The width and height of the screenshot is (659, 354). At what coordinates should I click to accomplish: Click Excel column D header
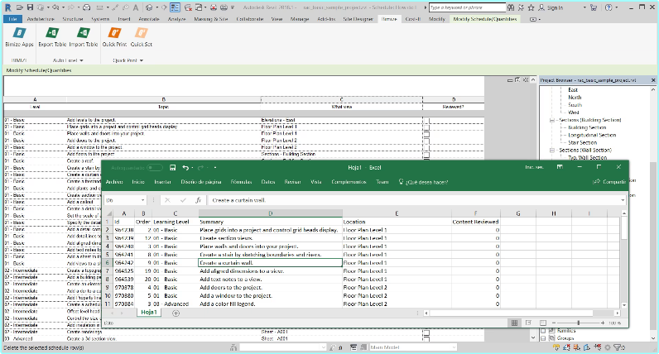[x=270, y=213]
